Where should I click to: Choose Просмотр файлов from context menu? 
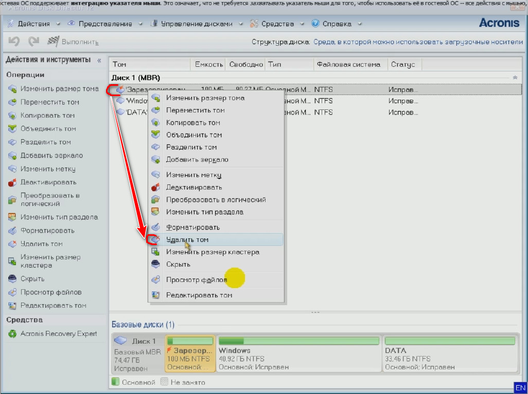click(x=196, y=280)
